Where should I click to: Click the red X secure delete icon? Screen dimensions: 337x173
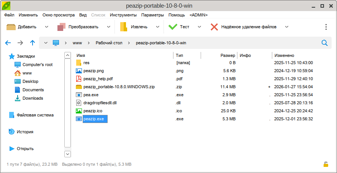point(214,27)
